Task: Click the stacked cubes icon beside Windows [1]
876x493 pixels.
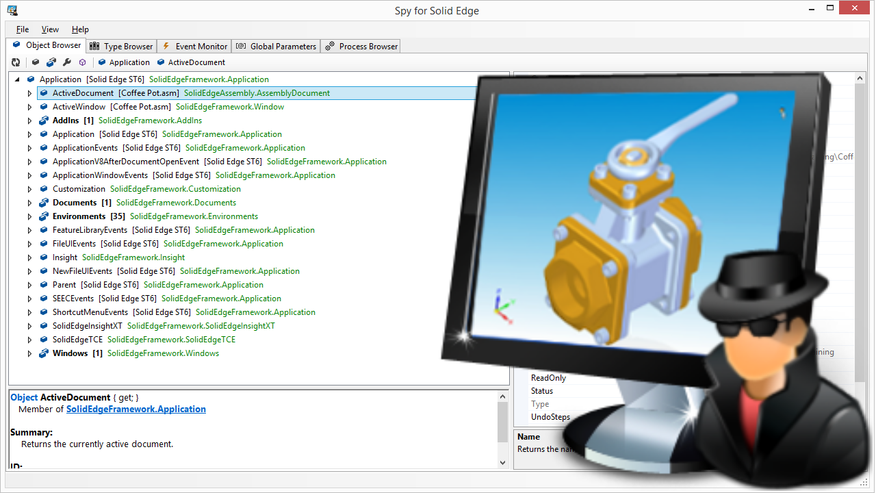Action: pyautogui.click(x=44, y=353)
